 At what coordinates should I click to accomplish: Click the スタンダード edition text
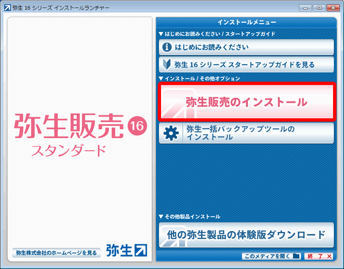[x=69, y=150]
